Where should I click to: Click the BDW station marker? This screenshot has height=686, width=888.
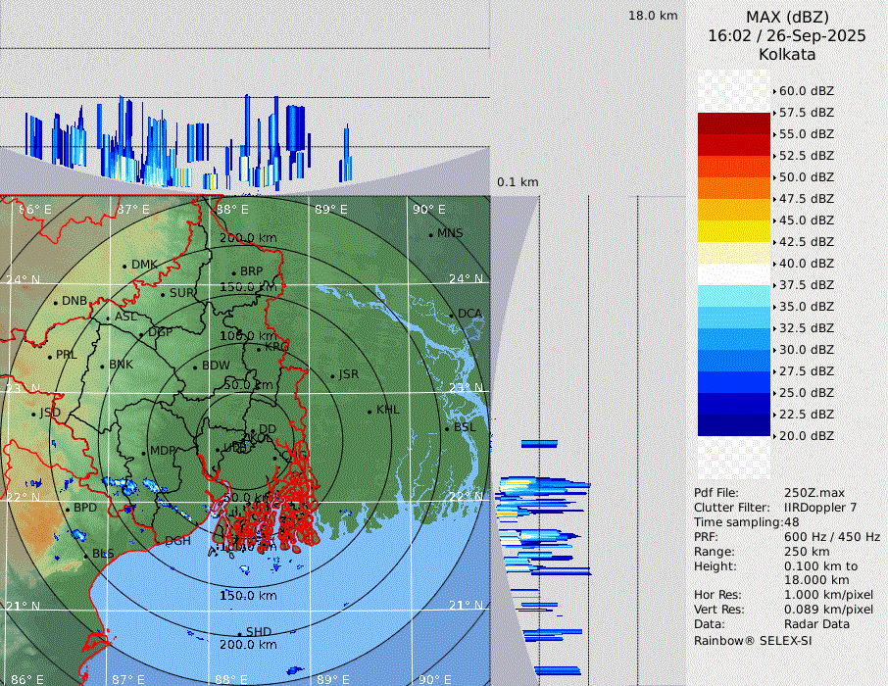(196, 367)
